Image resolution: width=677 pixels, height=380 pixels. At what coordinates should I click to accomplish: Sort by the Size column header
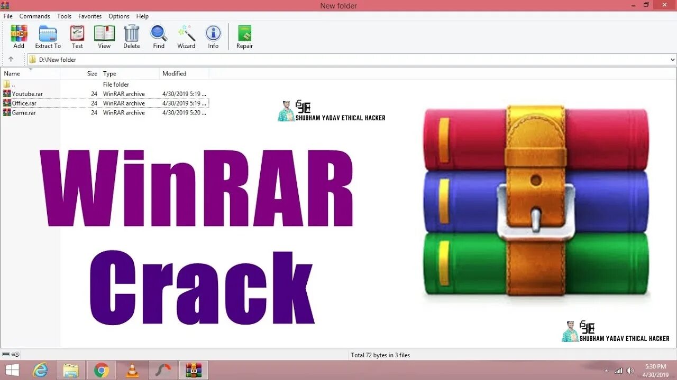80,73
